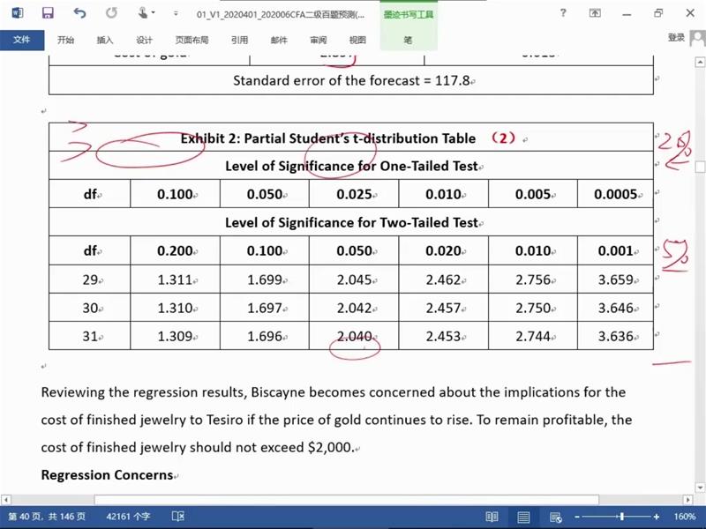This screenshot has width=706, height=529.
Task: Click the vertical scrollbar thumb
Action: [x=700, y=167]
